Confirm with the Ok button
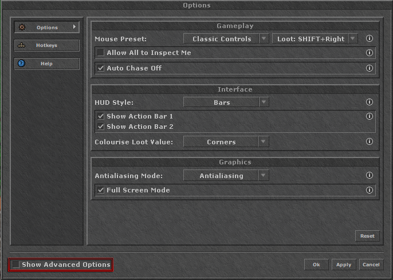This screenshot has height=280, width=393. (316, 265)
